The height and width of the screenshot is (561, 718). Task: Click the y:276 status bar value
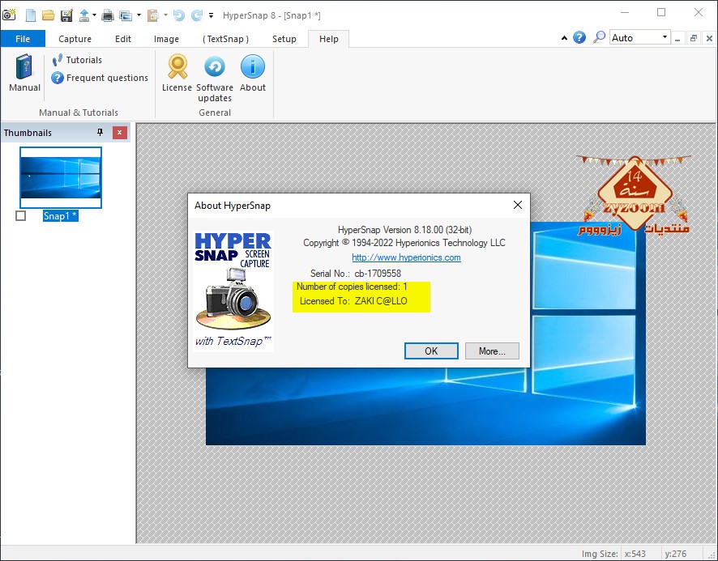point(676,554)
